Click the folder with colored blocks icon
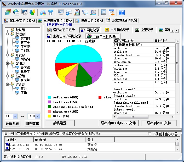Image resolution: width=184 pixels, height=162 pixels. [x=43, y=13]
